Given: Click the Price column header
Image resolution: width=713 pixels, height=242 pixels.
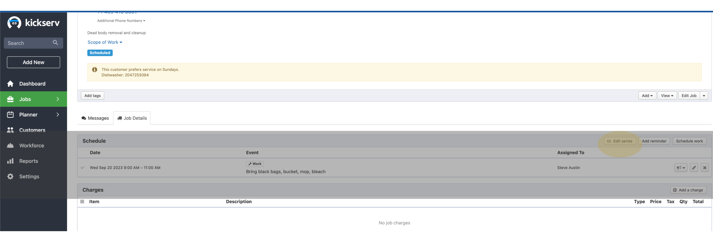Looking at the screenshot, I should 656,202.
